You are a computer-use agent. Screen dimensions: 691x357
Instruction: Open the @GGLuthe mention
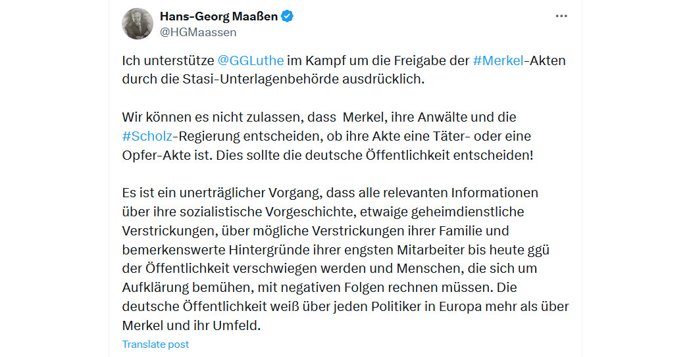(251, 60)
